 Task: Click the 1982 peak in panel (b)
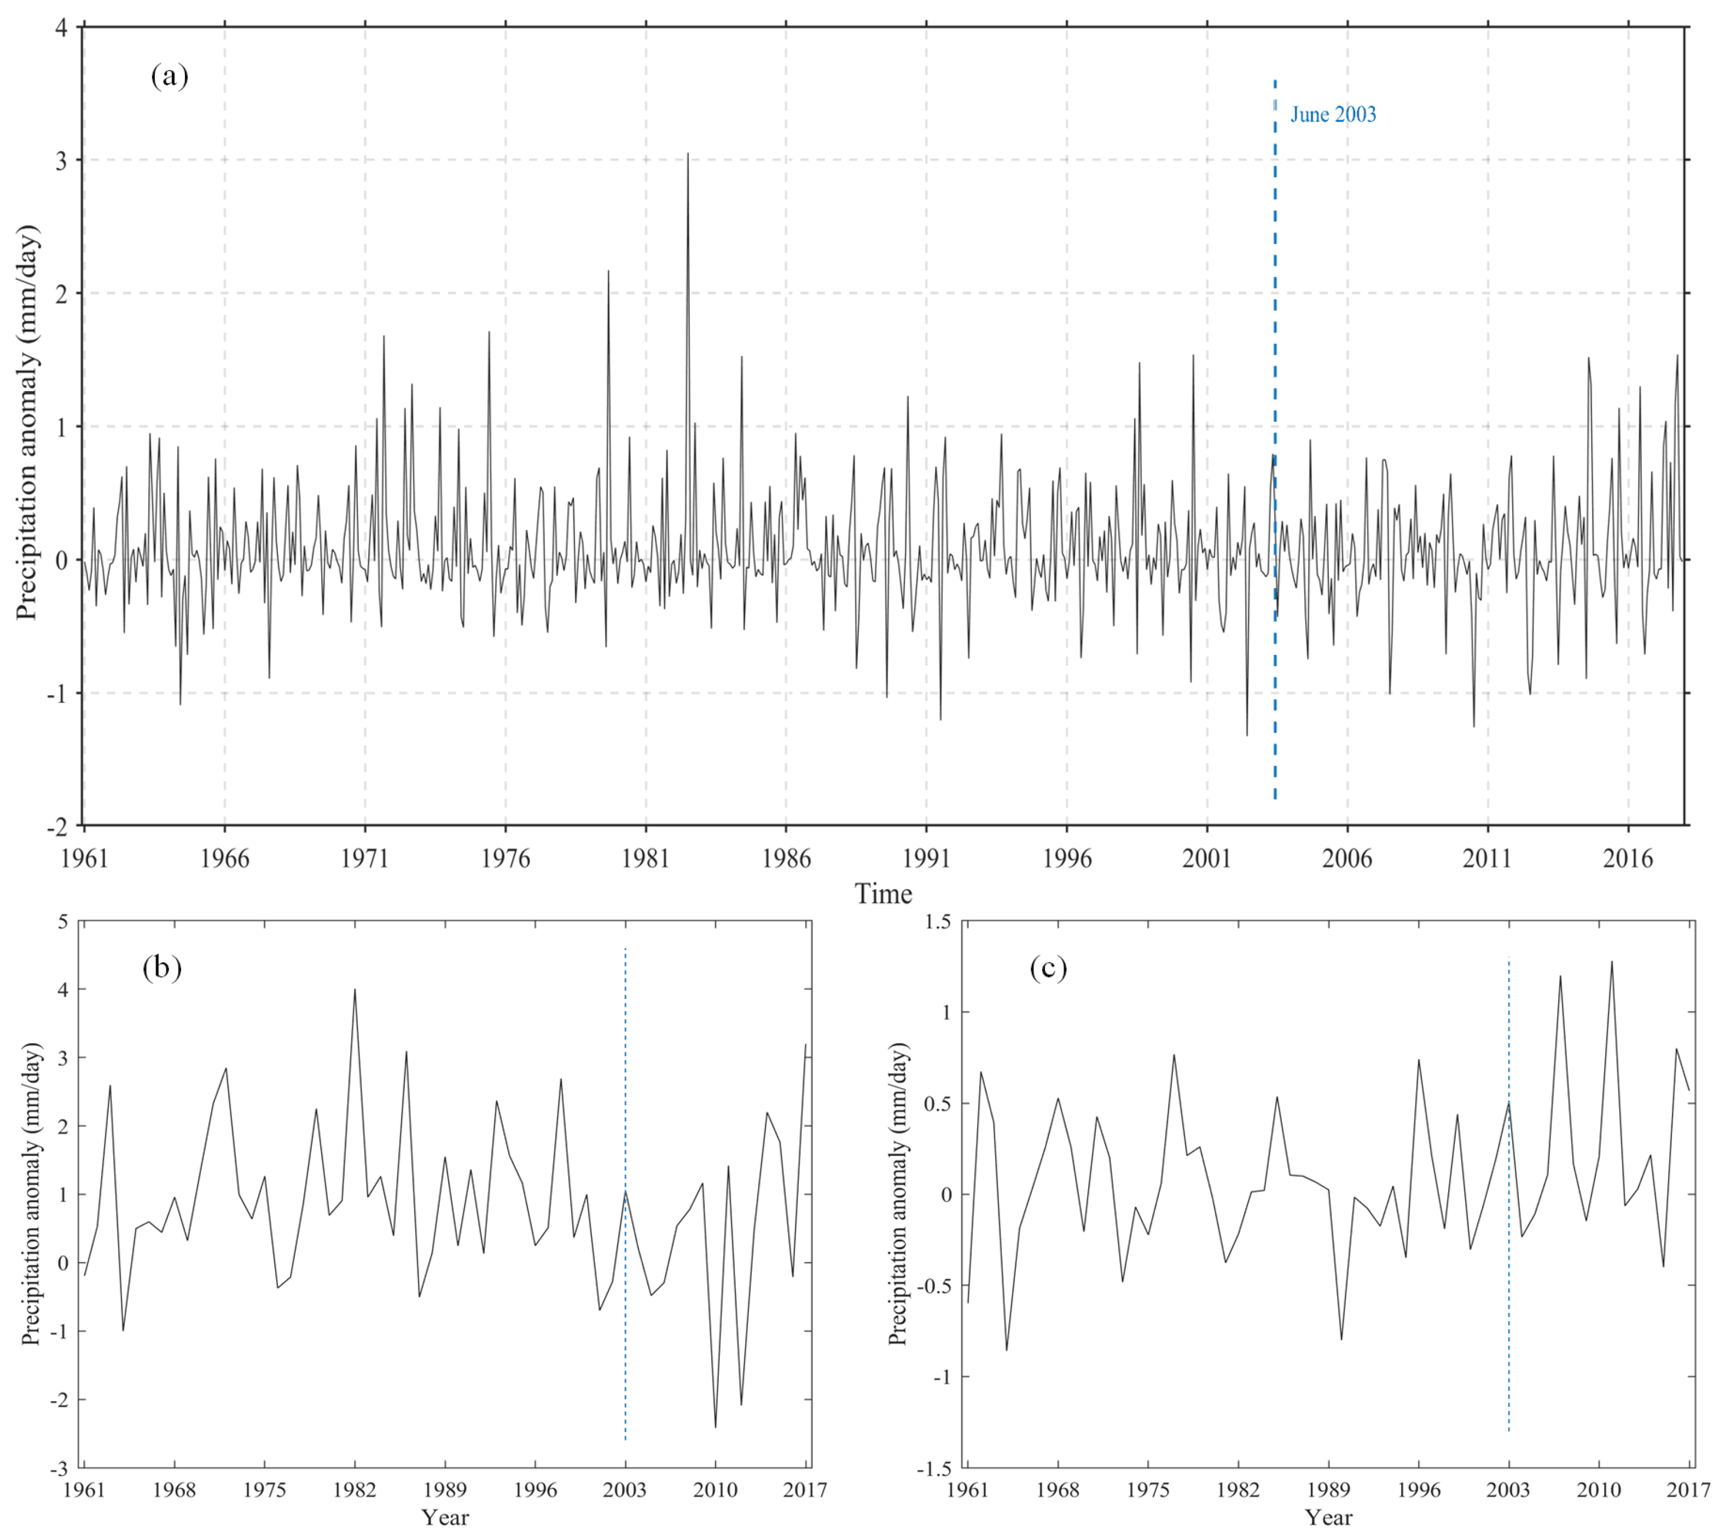[355, 990]
